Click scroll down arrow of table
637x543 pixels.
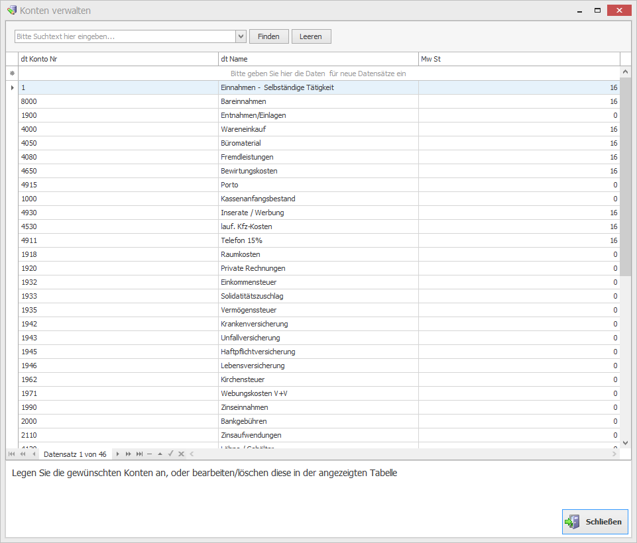pos(625,443)
